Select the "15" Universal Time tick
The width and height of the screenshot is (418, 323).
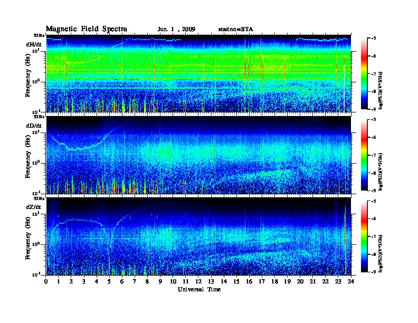coord(236,282)
